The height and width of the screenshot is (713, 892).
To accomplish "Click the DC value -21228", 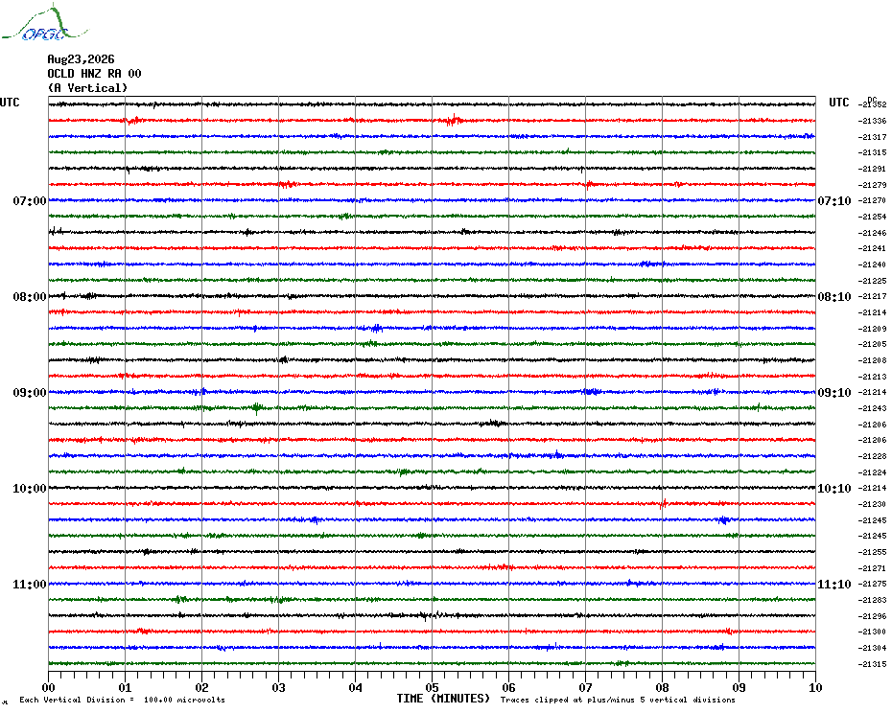I will pos(872,456).
